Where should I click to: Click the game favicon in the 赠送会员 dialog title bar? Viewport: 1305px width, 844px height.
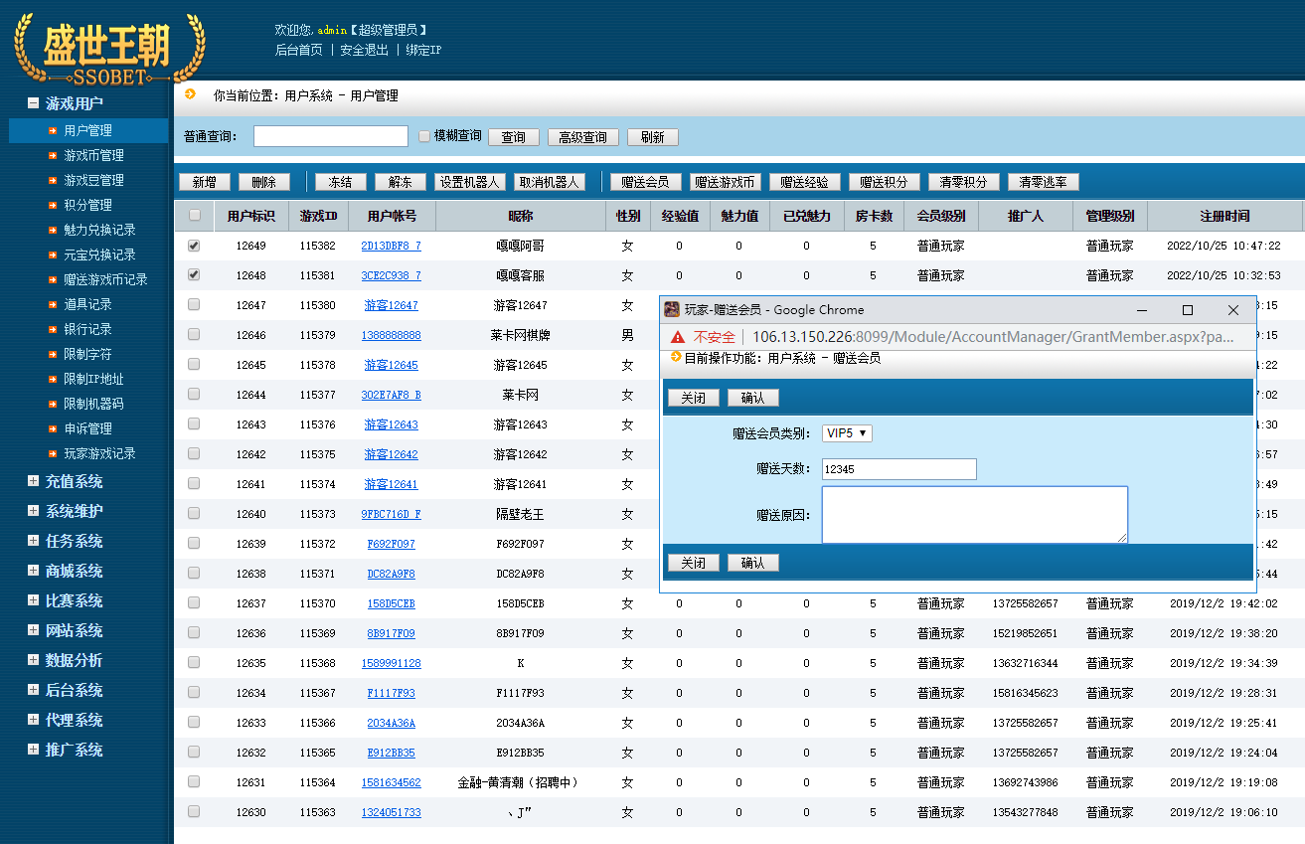(x=674, y=309)
